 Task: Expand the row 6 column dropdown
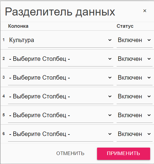pyautogui.click(x=61, y=134)
